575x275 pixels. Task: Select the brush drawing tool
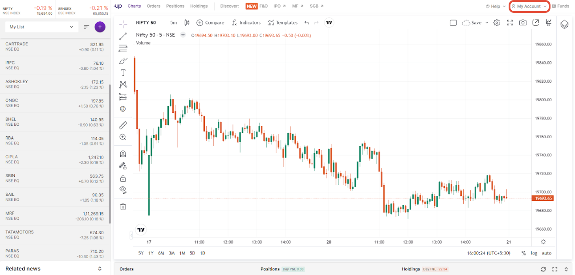coord(123,60)
